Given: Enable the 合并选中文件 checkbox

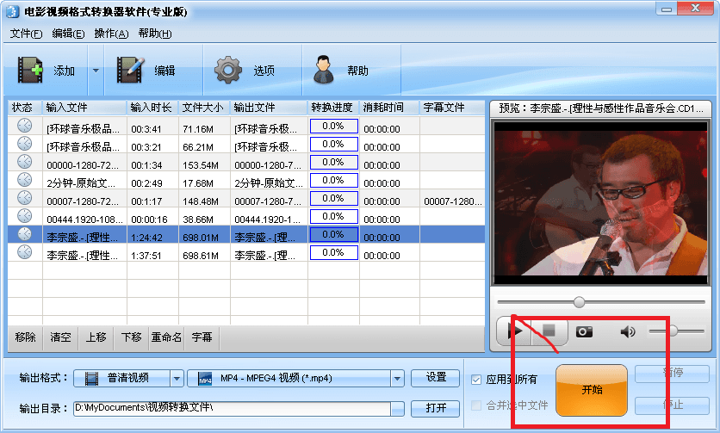Looking at the screenshot, I should [477, 405].
